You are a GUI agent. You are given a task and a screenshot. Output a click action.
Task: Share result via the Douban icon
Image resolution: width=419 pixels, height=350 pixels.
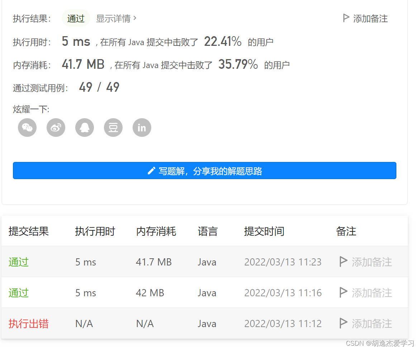113,127
